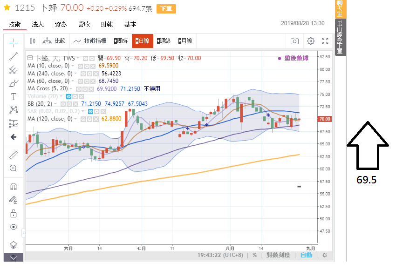Toggle percent scale with % button
This screenshot has width=396, height=277.
254,255
